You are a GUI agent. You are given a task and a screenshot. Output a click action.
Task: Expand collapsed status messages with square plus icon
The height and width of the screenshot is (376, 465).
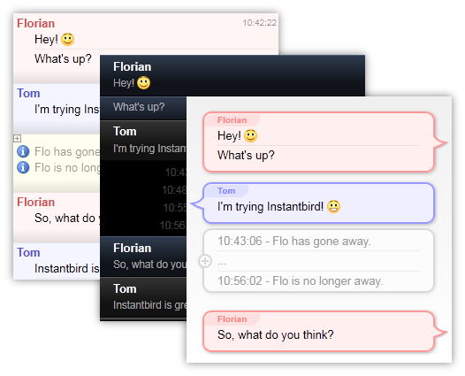[17, 138]
